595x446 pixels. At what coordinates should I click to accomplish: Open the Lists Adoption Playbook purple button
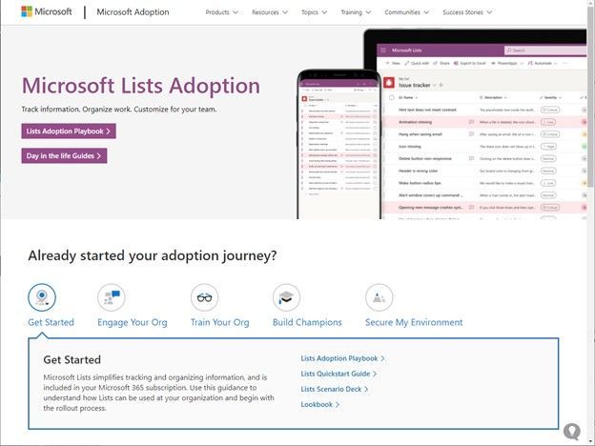[x=69, y=132]
